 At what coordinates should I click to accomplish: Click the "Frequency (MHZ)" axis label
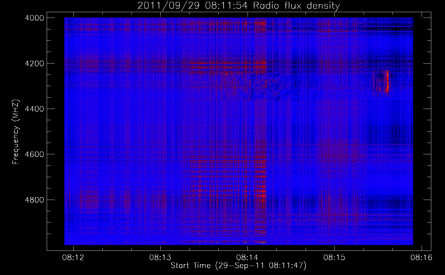[16, 132]
